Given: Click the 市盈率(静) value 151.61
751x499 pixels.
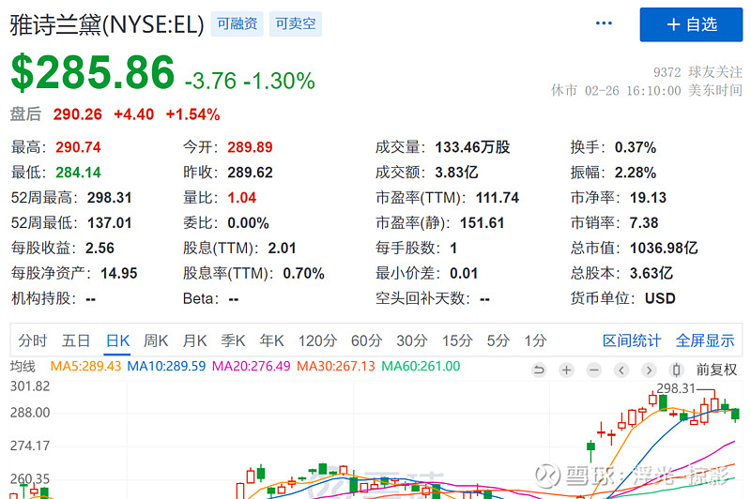Looking at the screenshot, I should (x=482, y=223).
